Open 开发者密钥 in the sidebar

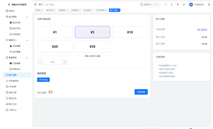(13, 81)
